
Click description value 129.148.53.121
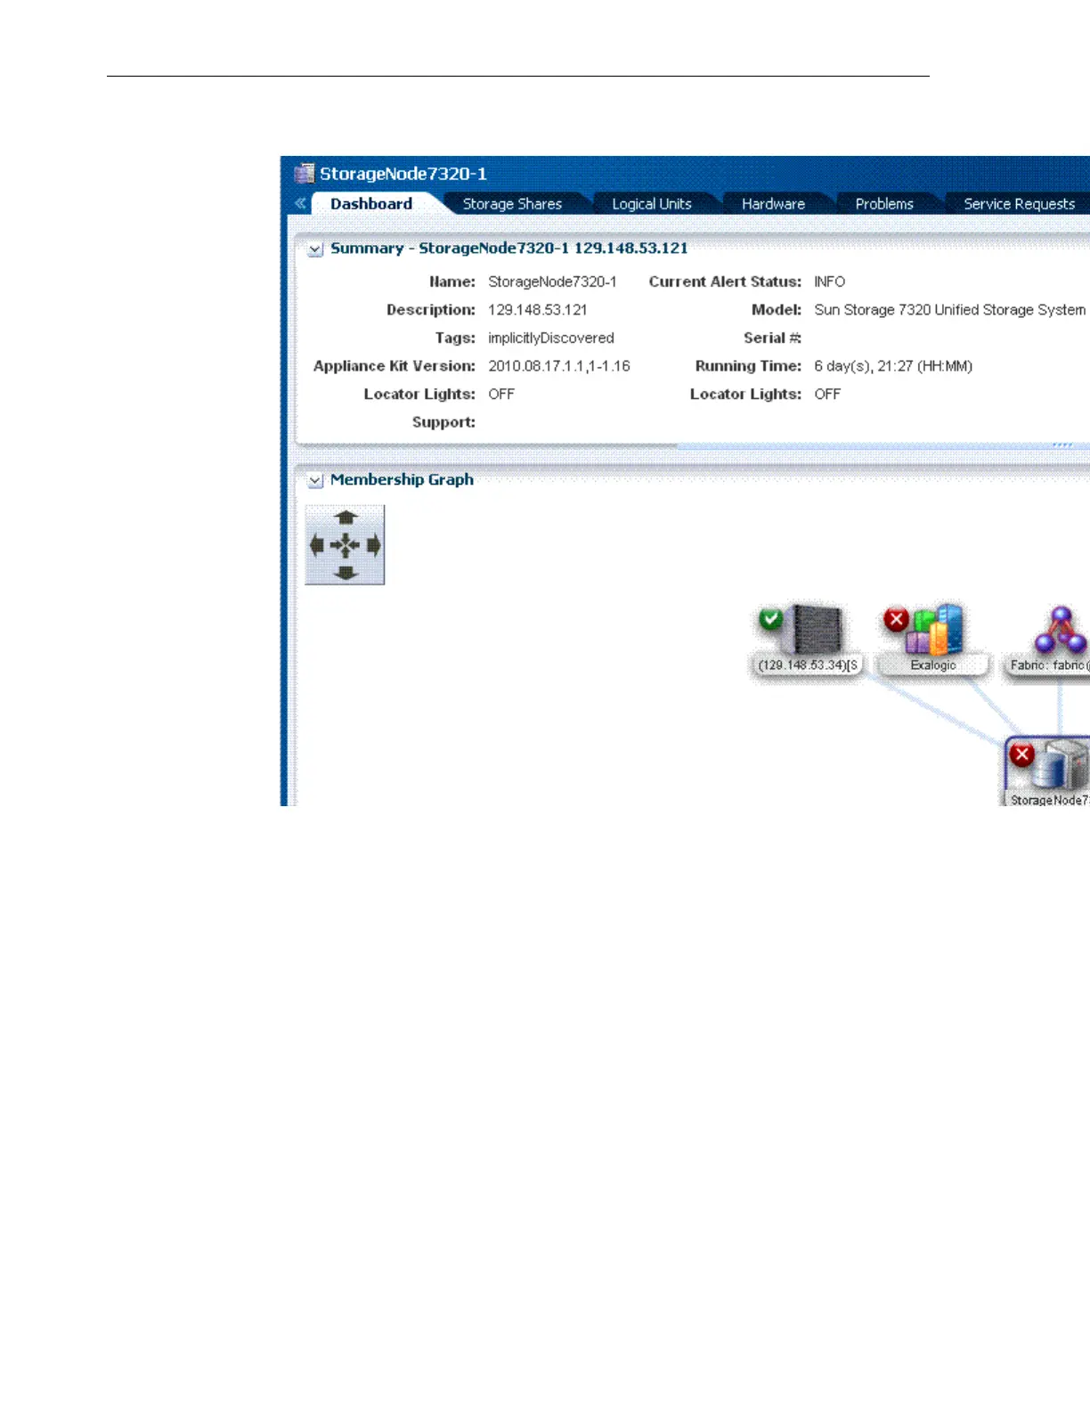point(538,310)
